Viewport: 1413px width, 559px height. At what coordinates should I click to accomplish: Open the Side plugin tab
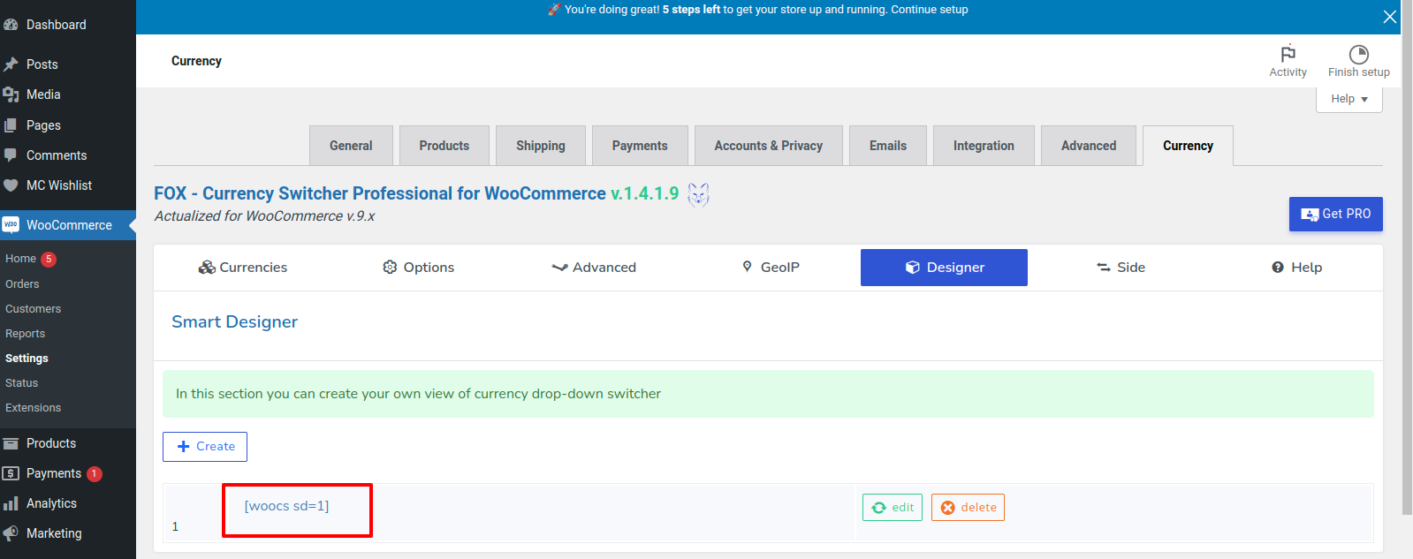coord(1121,268)
